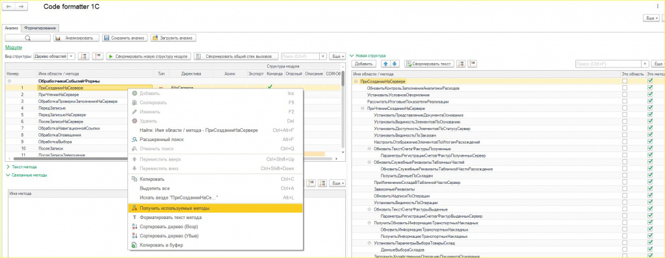The image size is (665, 258).
Task: Collapse all nodes in Связанные методы toolbar
Action: (x=311, y=183)
